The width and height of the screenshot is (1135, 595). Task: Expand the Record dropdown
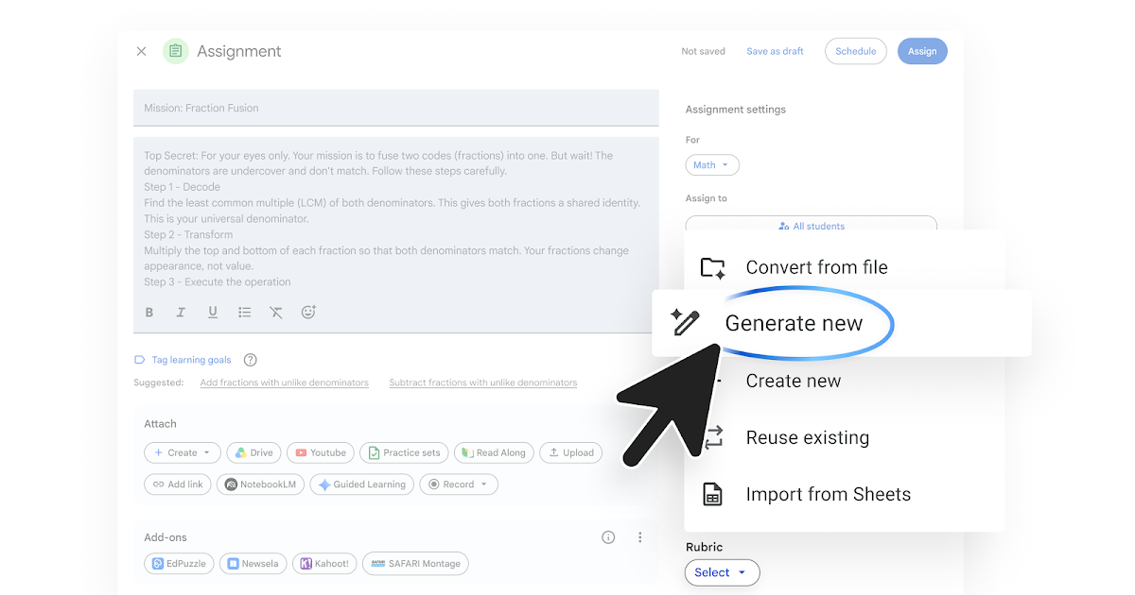[458, 484]
